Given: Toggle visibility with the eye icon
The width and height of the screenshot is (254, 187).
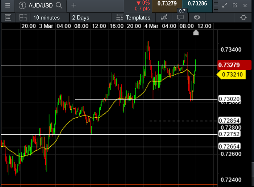Looking at the screenshot, I should [x=197, y=17].
